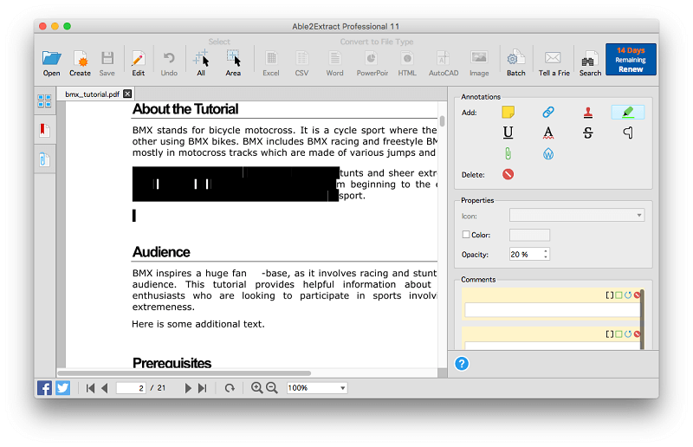This screenshot has height=447, width=693.
Task: Add a green paperclip attachment annotation
Action: pos(508,154)
